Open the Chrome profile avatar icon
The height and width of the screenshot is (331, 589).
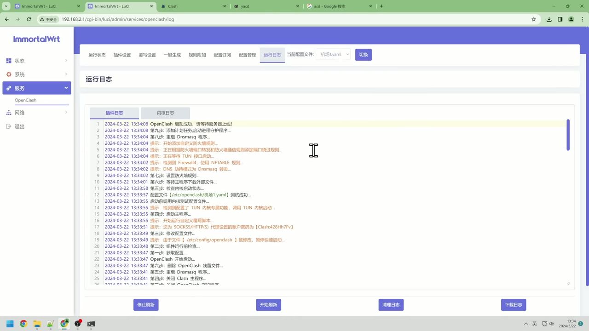click(571, 19)
